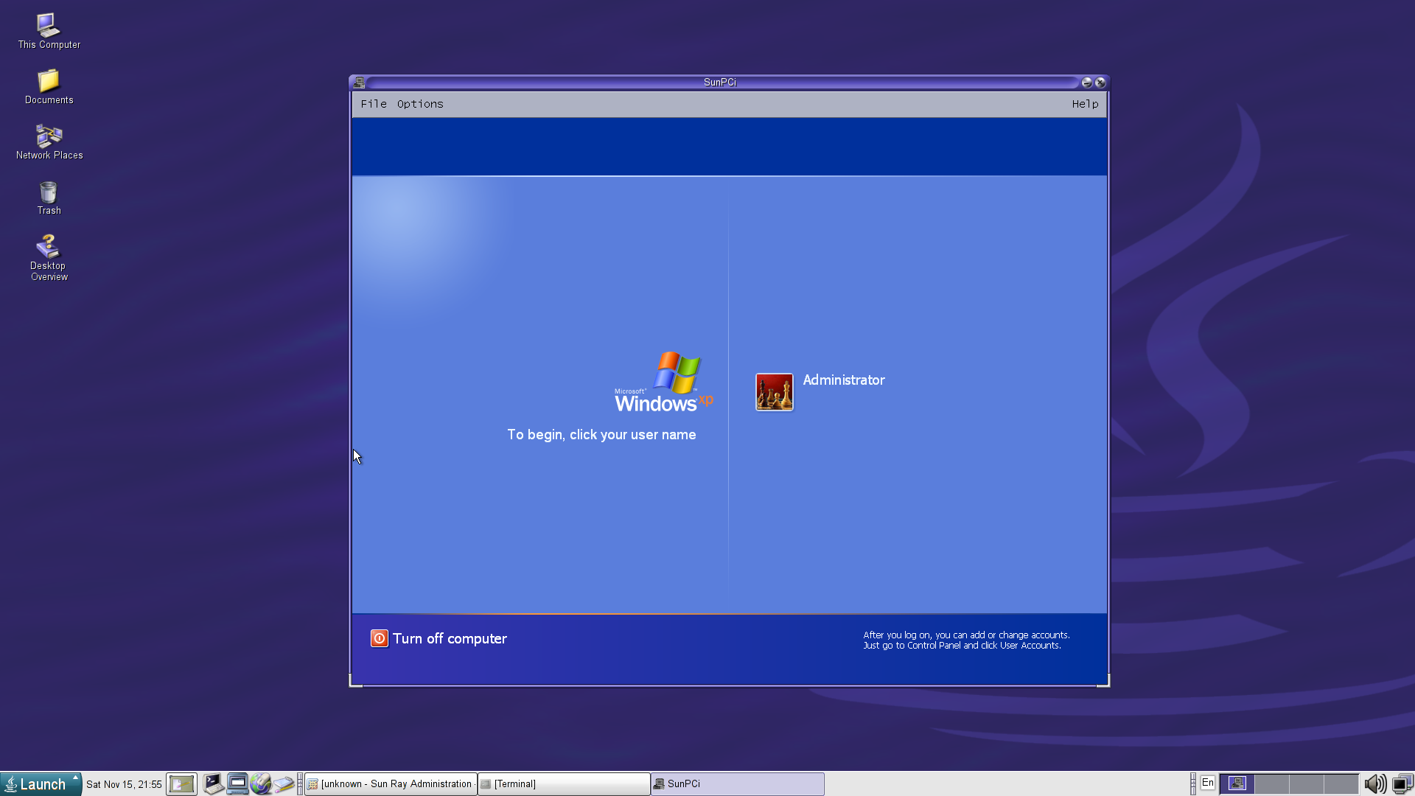Image resolution: width=1415 pixels, height=796 pixels.
Task: Click the Administrator chess user picture
Action: 774,391
